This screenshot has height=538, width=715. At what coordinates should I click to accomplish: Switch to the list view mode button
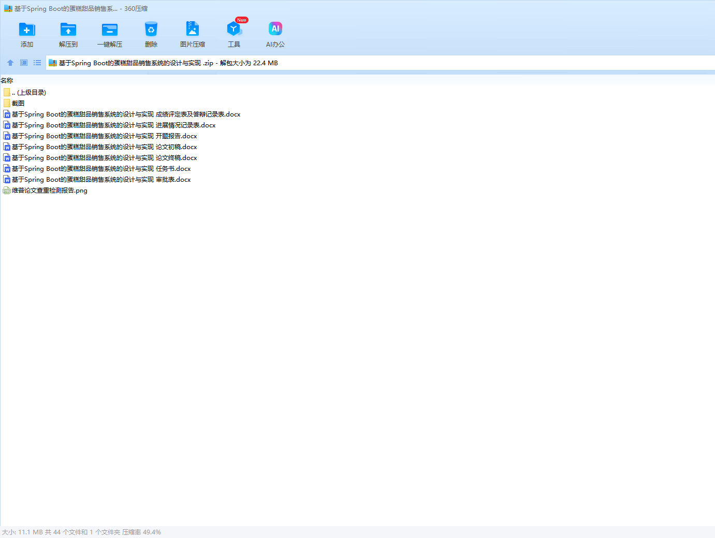click(37, 63)
